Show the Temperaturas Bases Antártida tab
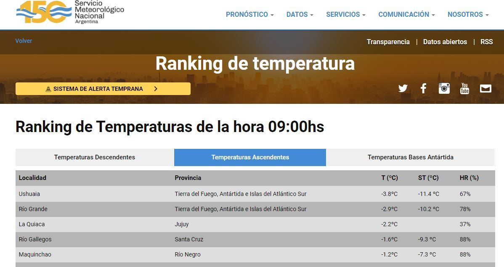 tap(410, 157)
